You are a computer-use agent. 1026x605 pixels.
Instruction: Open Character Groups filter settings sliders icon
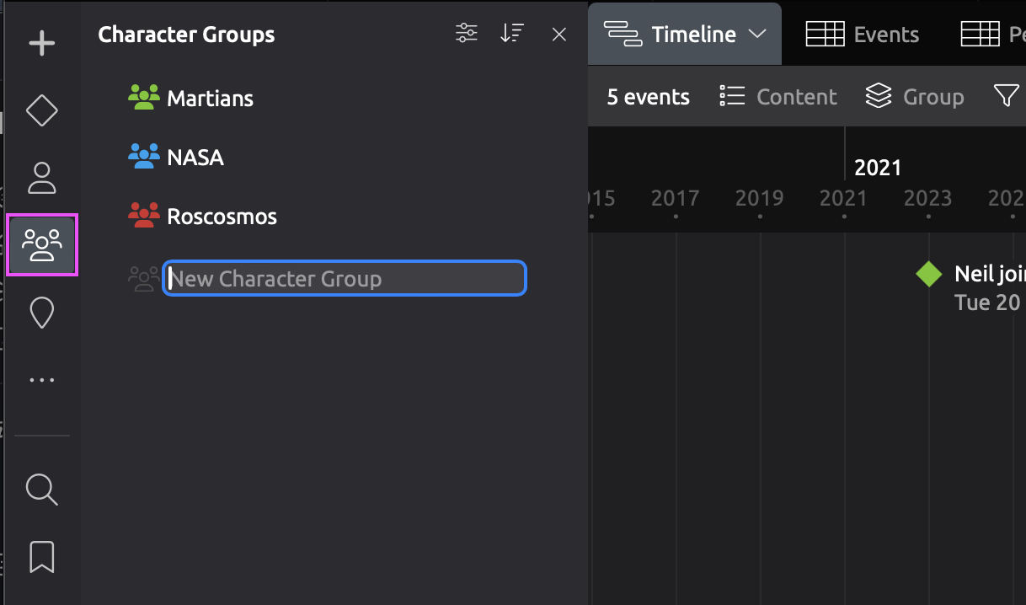(466, 34)
